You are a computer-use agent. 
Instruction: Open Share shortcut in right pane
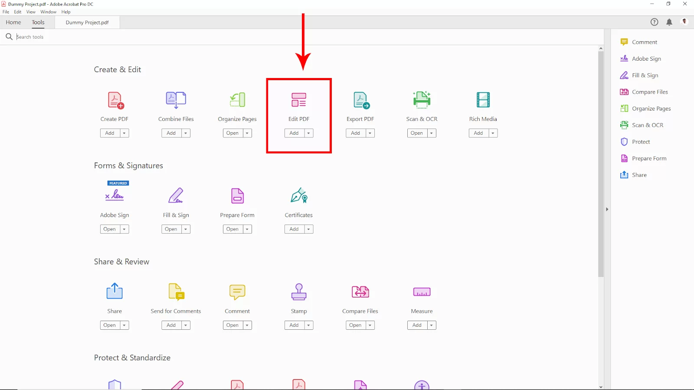tap(633, 175)
